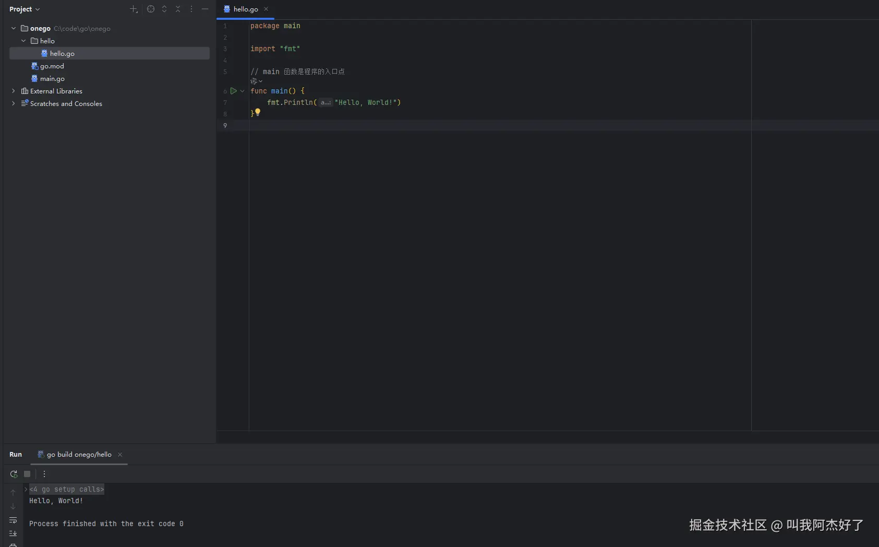Open Run toolbar more-options kebab menu
This screenshot has height=547, width=879.
point(44,474)
